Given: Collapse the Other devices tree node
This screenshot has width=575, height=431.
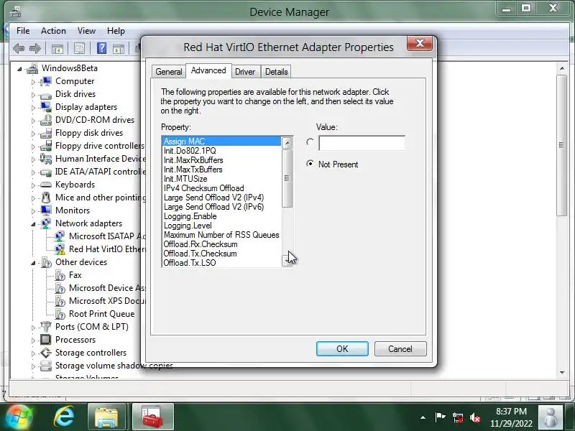Looking at the screenshot, I should (x=33, y=263).
